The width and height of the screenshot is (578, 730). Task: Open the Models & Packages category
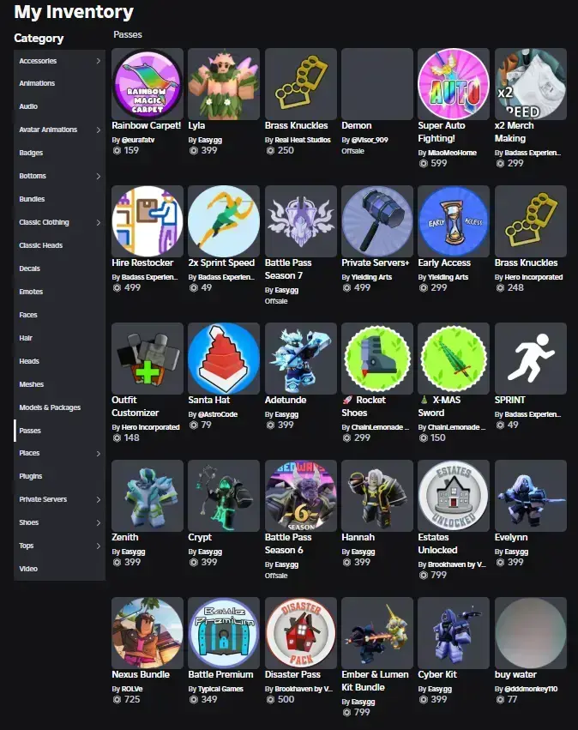pos(50,407)
